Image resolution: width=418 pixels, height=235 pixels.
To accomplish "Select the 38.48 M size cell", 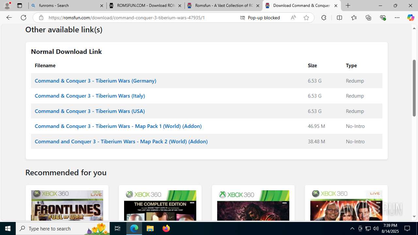I will click(x=316, y=141).
